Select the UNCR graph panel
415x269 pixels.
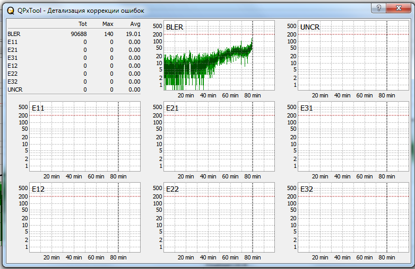(x=353, y=56)
